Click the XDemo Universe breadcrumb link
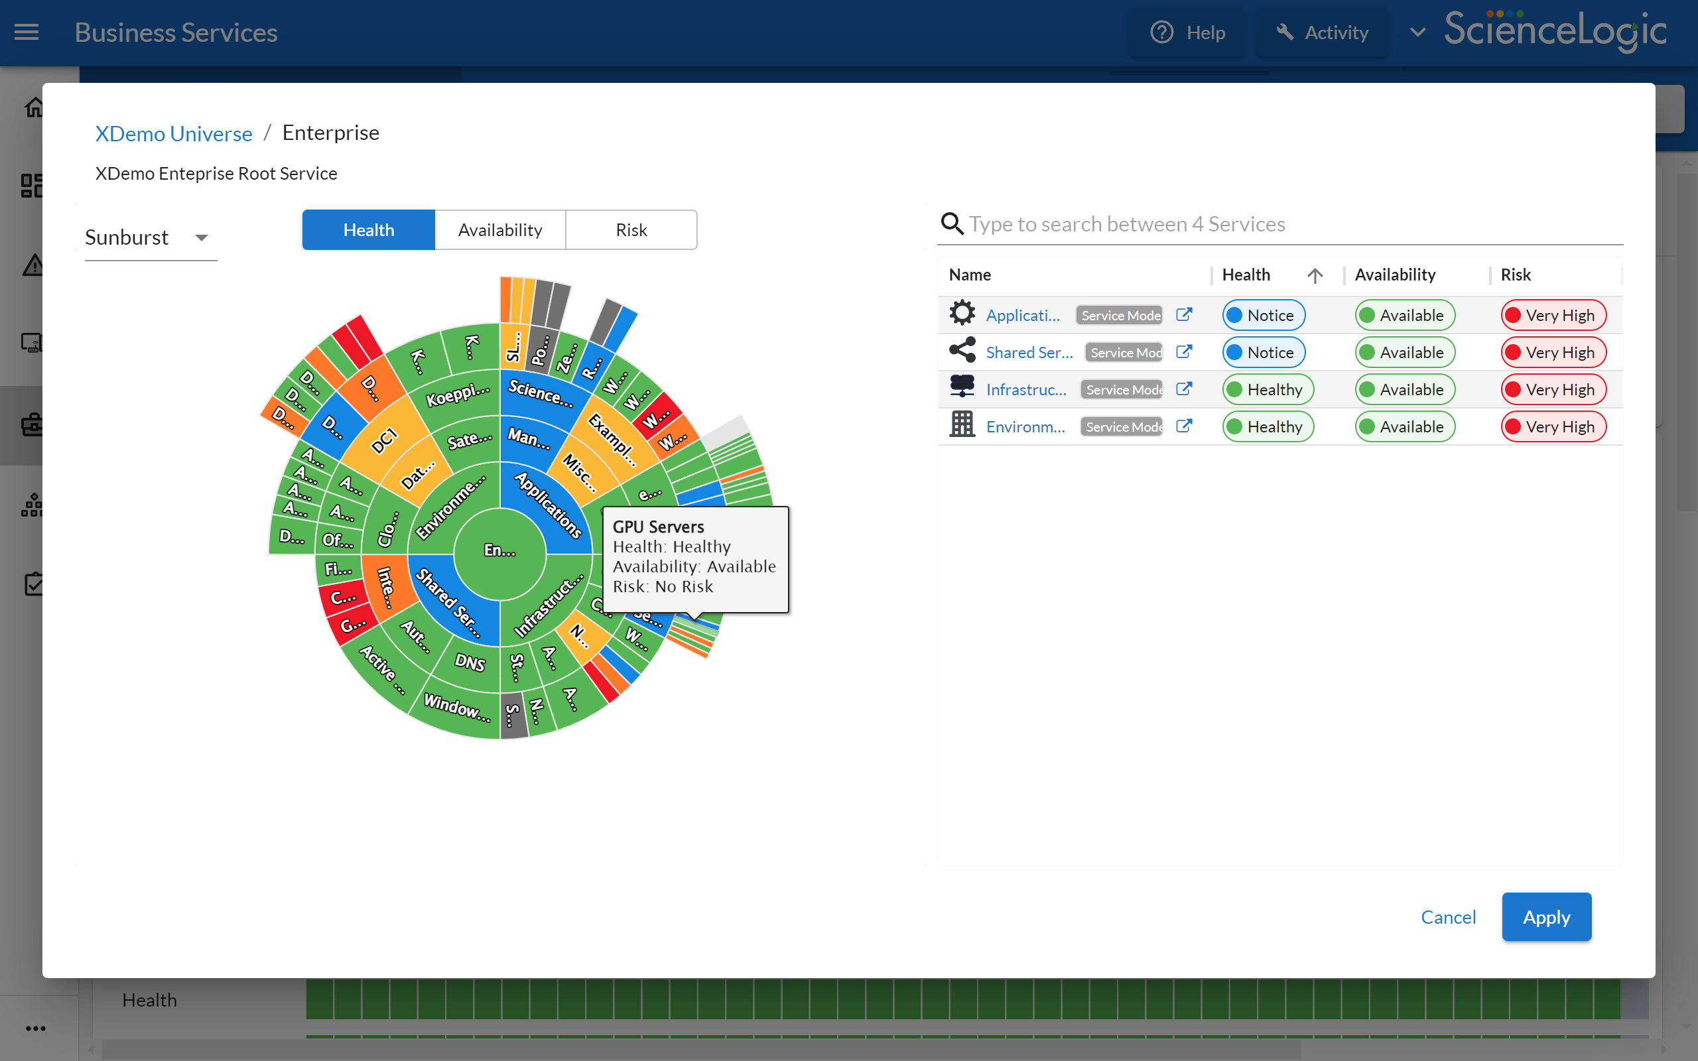This screenshot has height=1061, width=1698. point(173,133)
